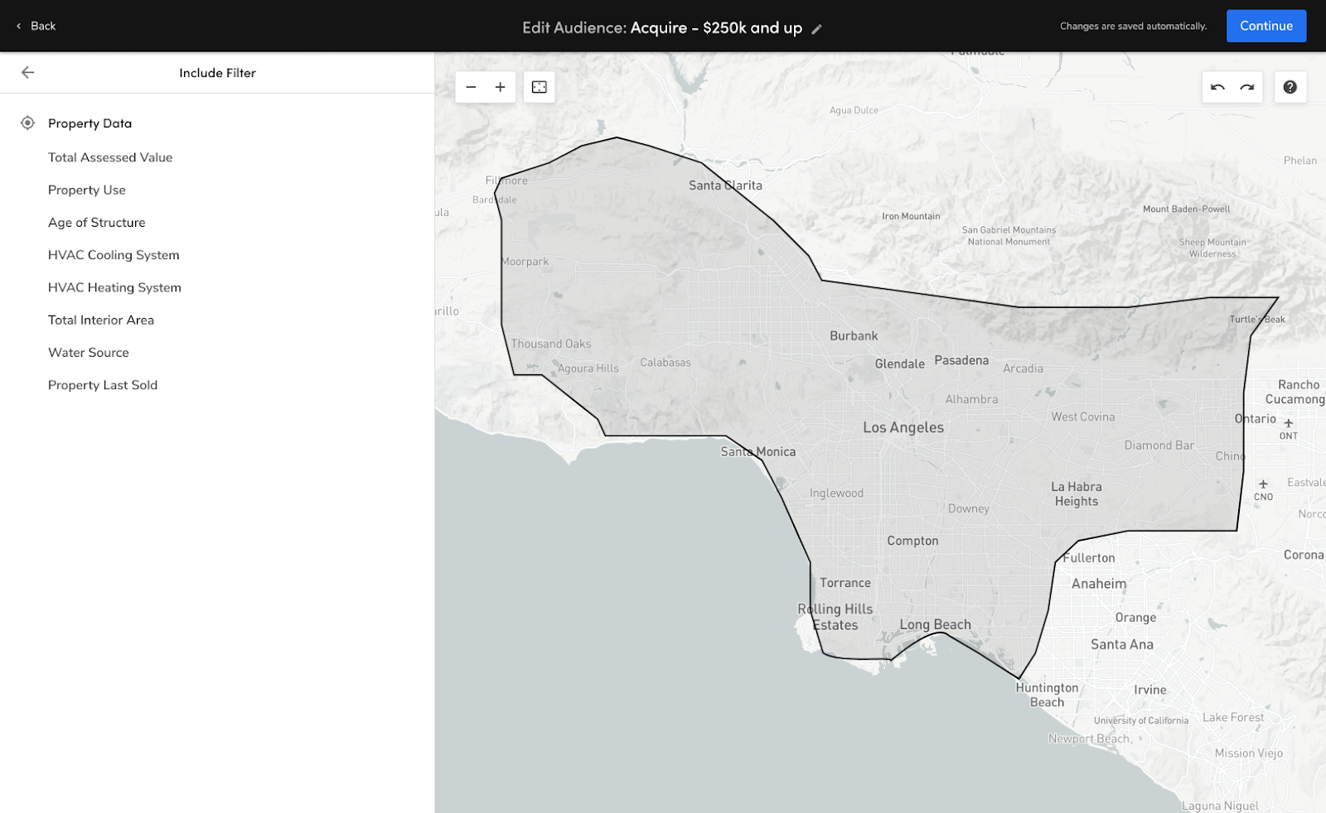This screenshot has height=813, width=1326.
Task: Click Santa Ana label on map
Action: (x=1122, y=644)
